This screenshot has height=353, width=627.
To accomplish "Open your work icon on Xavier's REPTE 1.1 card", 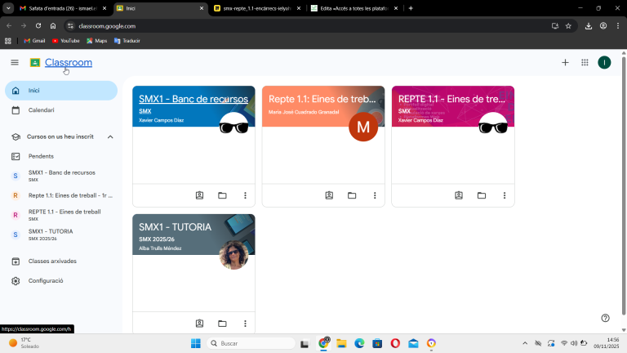I will click(x=459, y=195).
